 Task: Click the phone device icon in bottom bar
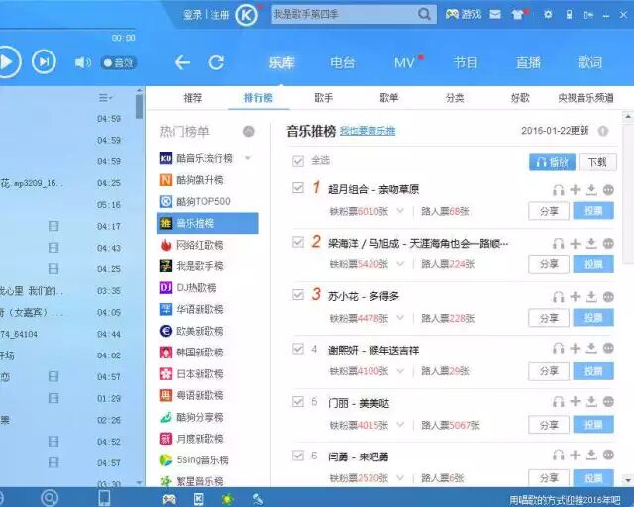(104, 498)
